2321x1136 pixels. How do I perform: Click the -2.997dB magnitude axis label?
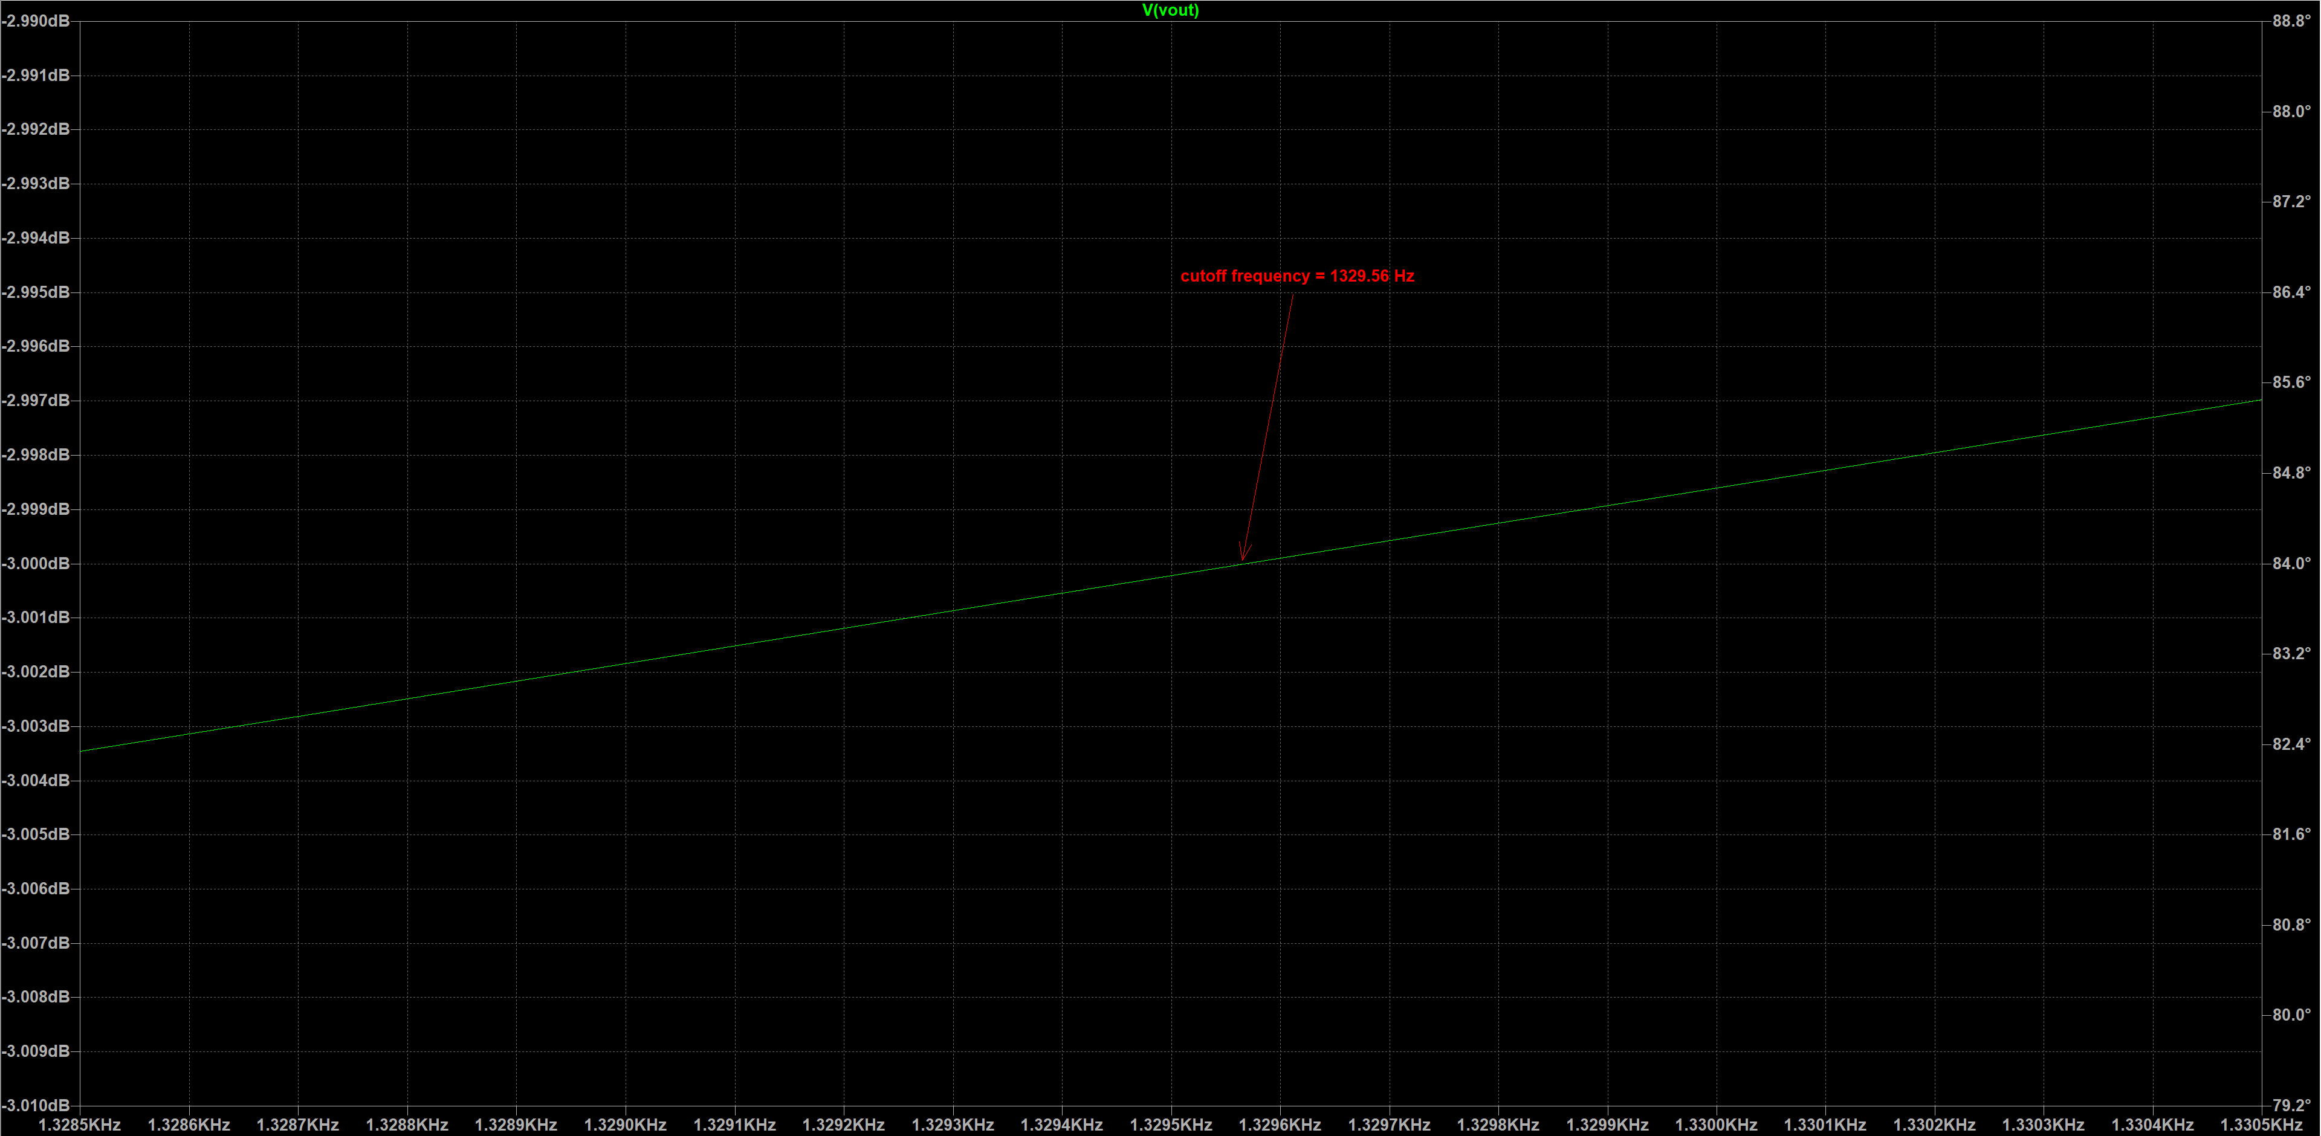pos(36,400)
